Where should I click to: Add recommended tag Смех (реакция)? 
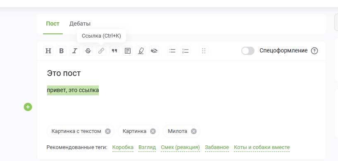click(x=181, y=147)
